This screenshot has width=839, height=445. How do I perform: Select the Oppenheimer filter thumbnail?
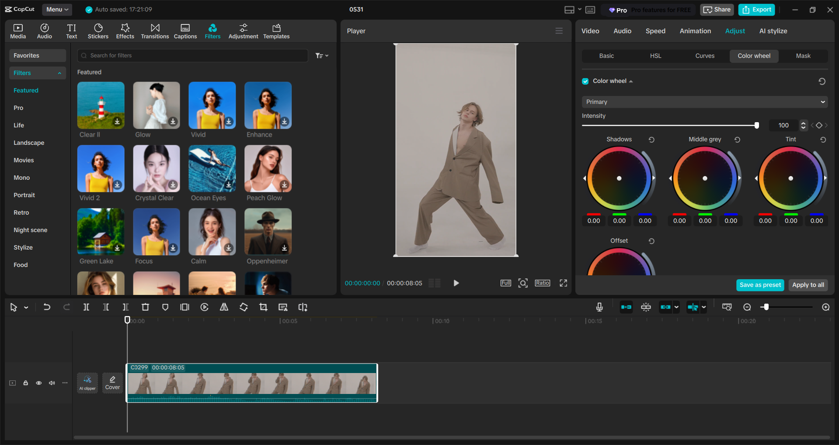[x=268, y=232]
